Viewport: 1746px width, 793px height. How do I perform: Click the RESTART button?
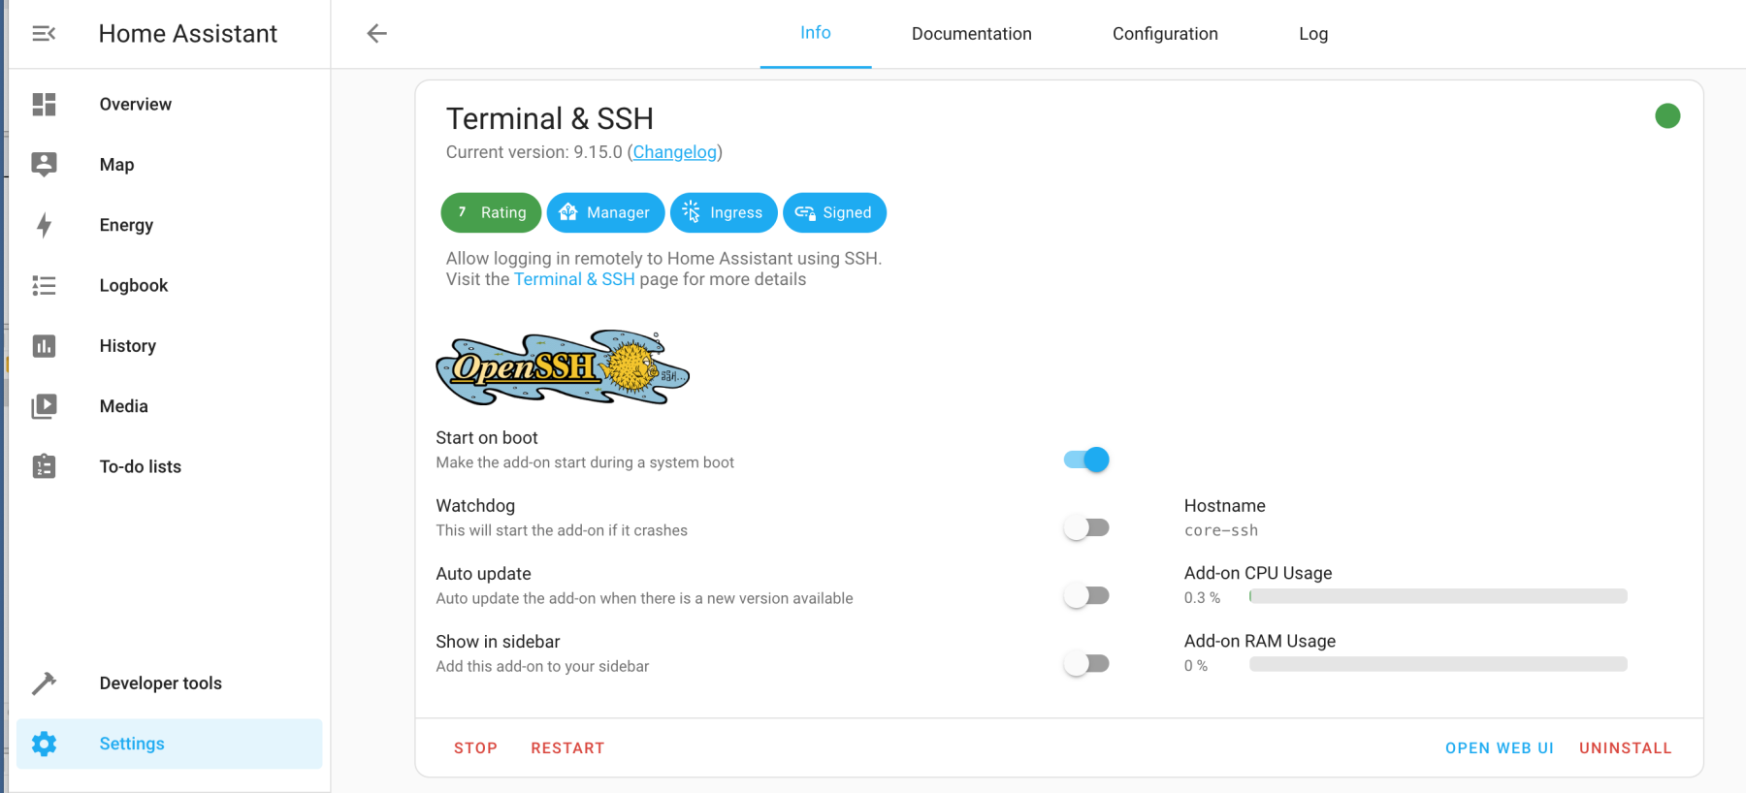(x=567, y=748)
